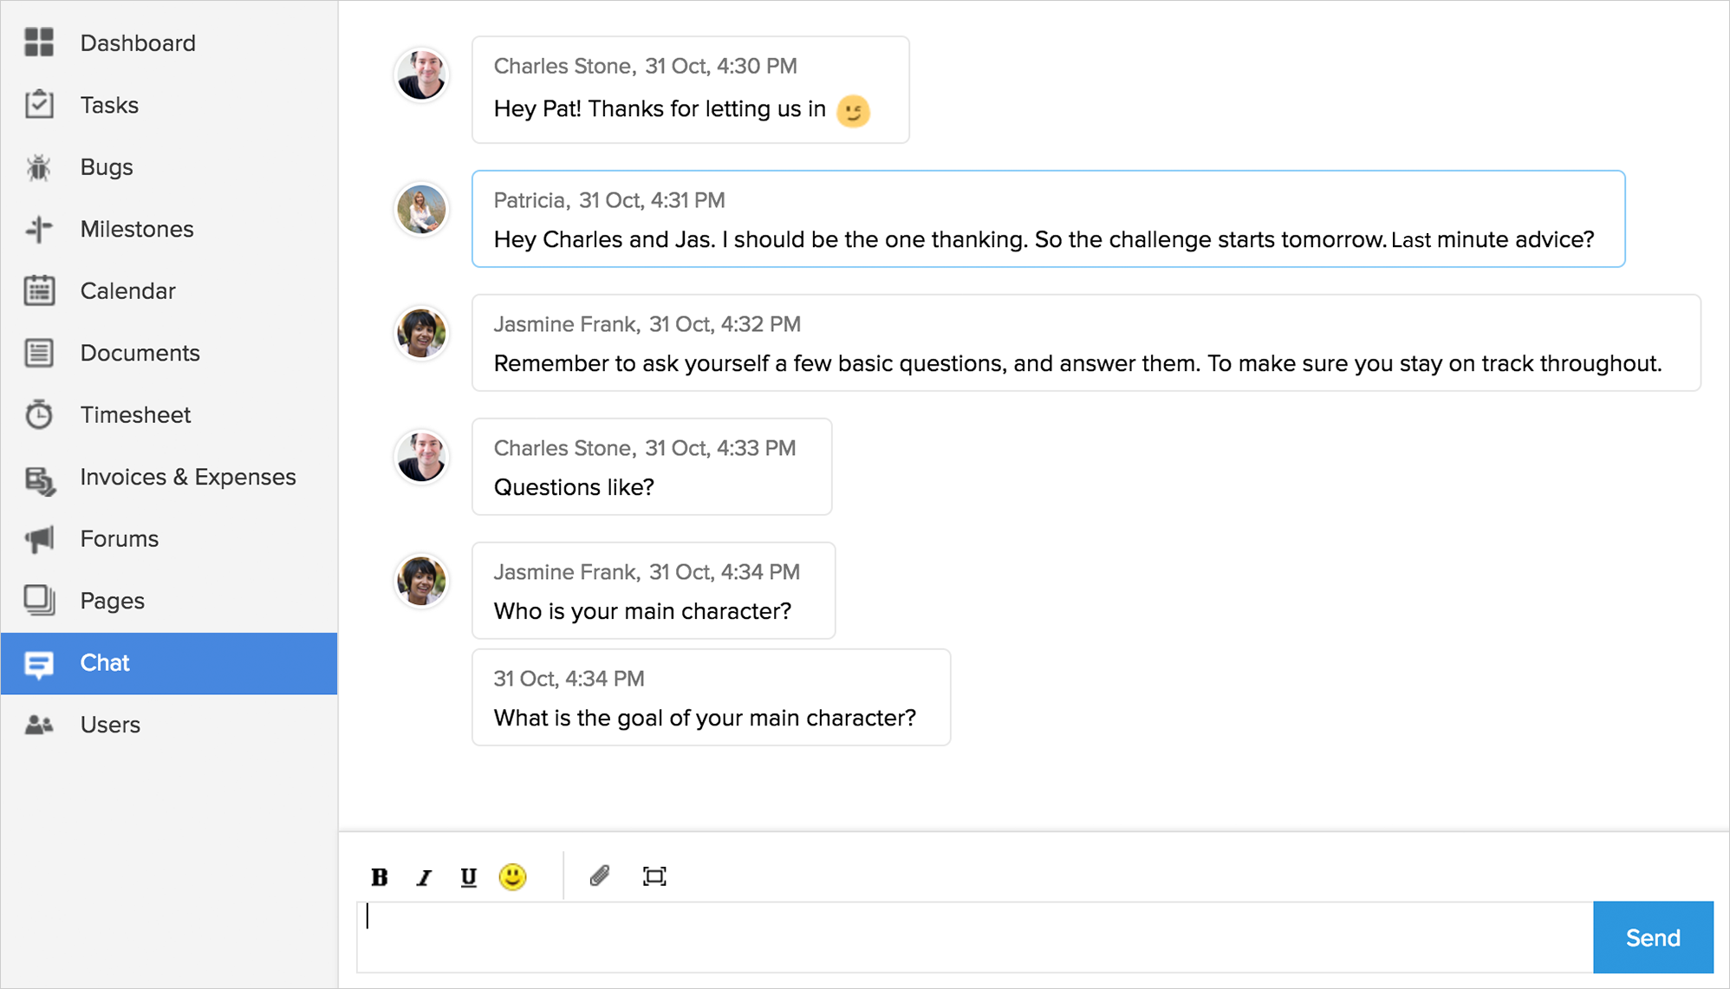This screenshot has width=1730, height=989.
Task: Click the Timesheet stopwatch icon
Action: pyautogui.click(x=39, y=415)
